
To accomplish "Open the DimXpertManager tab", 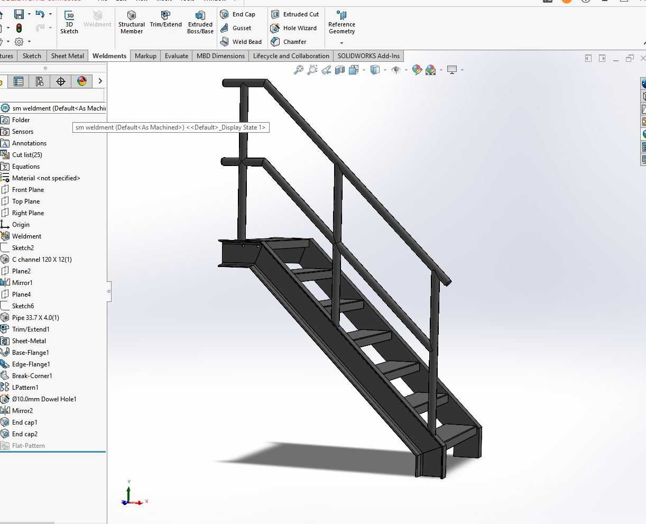I will click(x=61, y=81).
